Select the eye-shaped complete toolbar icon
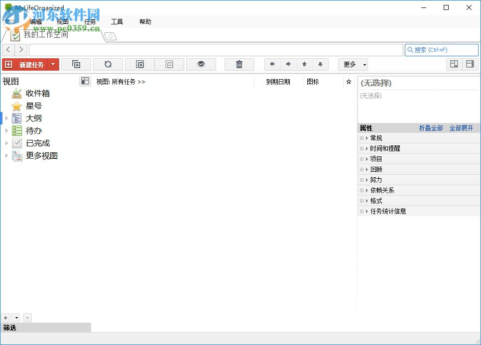 (201, 64)
